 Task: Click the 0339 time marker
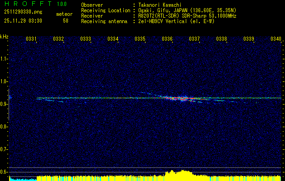click(x=249, y=39)
